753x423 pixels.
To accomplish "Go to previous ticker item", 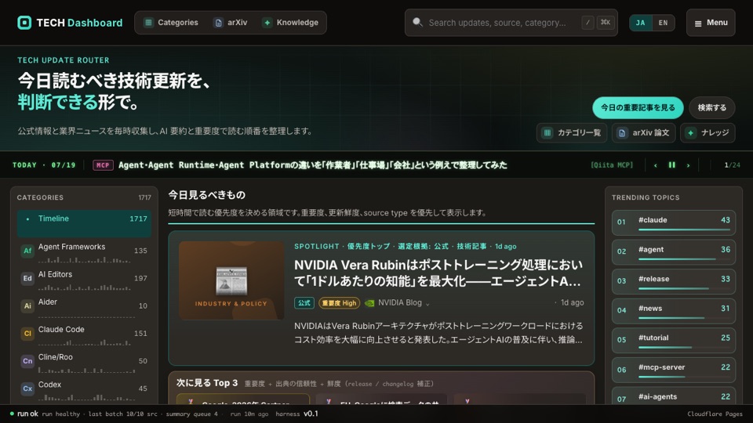I will coord(656,165).
